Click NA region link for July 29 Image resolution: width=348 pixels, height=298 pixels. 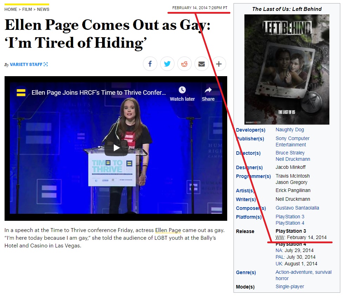tap(279, 250)
